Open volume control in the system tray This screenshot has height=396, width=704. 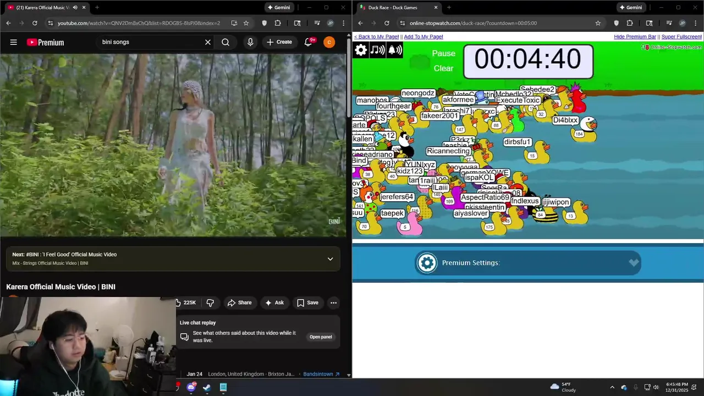pyautogui.click(x=656, y=387)
